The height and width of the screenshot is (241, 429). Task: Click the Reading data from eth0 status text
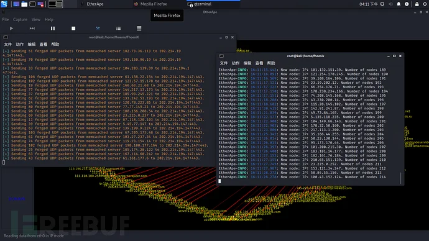point(34,236)
